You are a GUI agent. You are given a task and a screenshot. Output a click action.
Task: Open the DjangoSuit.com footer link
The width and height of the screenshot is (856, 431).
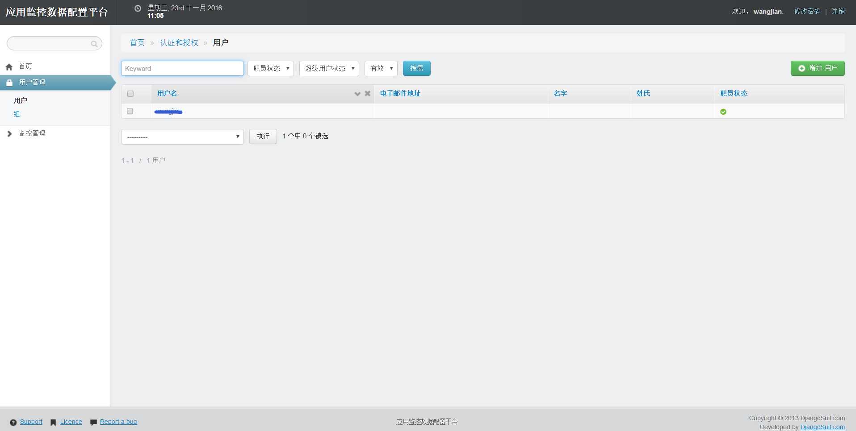tap(822, 427)
